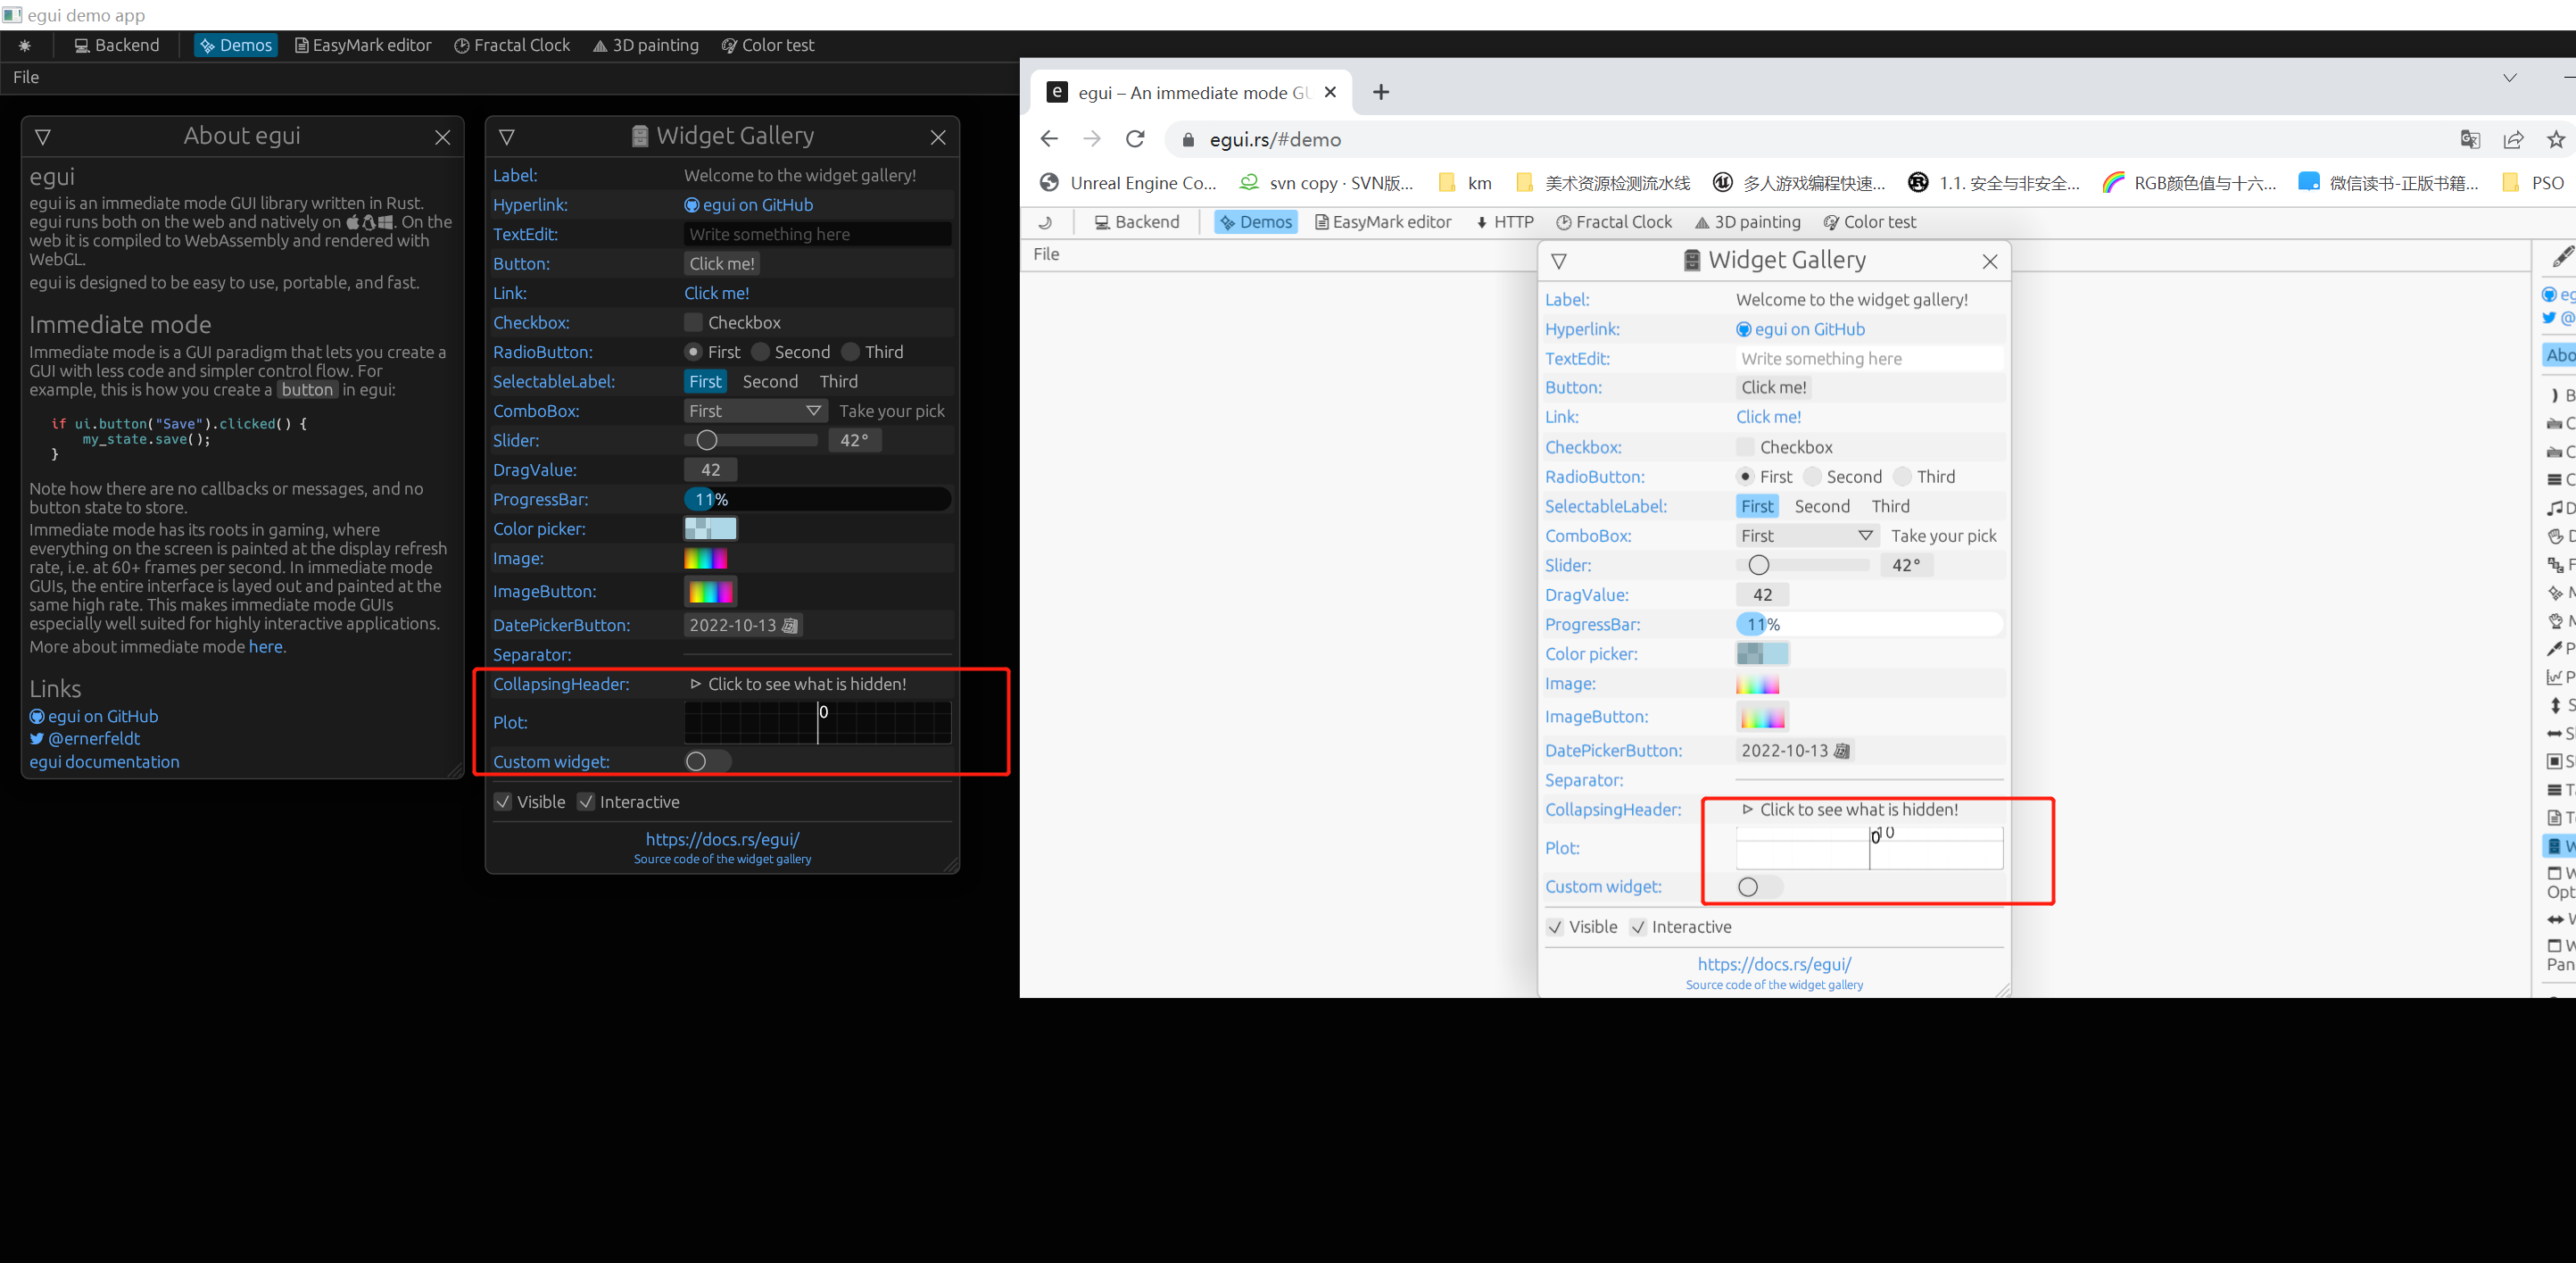Expand CollapsingHeader 'Click to see' in browser gallery
Image resolution: width=2576 pixels, height=1263 pixels.
pyautogui.click(x=1850, y=810)
